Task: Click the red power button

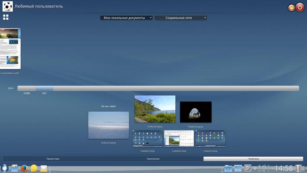Action: tap(300, 7)
